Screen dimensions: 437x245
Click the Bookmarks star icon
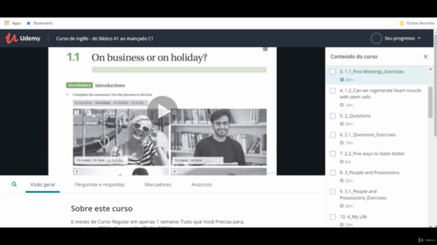point(29,23)
